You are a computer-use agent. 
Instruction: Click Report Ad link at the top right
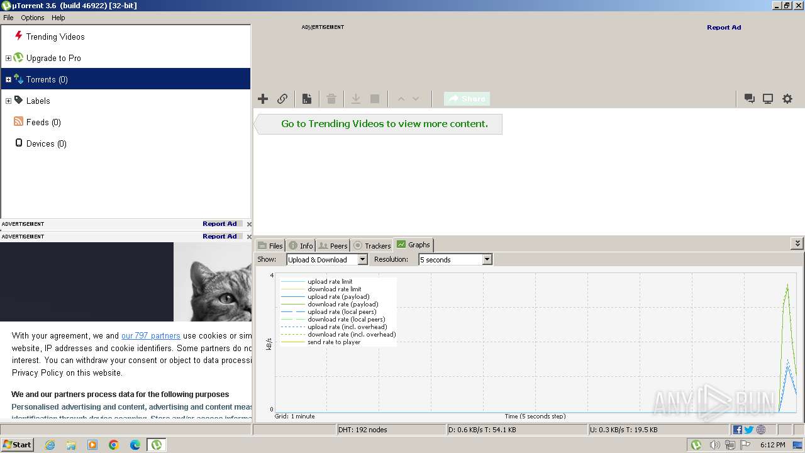point(724,27)
